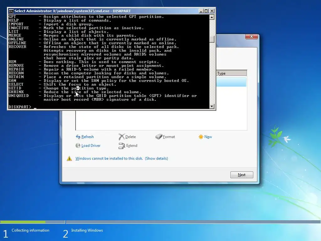Click the DISKPART scrollbar up arrow

tap(212, 17)
